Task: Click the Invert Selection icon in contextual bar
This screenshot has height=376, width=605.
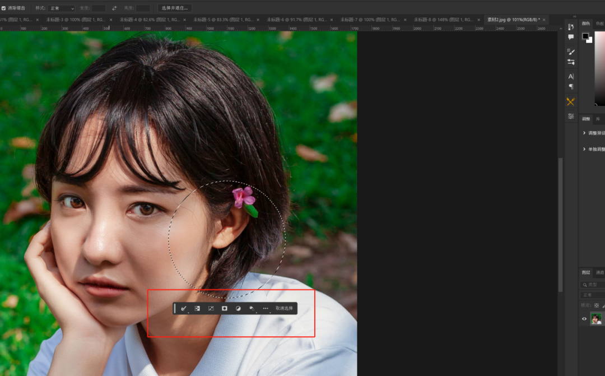Action: point(197,308)
